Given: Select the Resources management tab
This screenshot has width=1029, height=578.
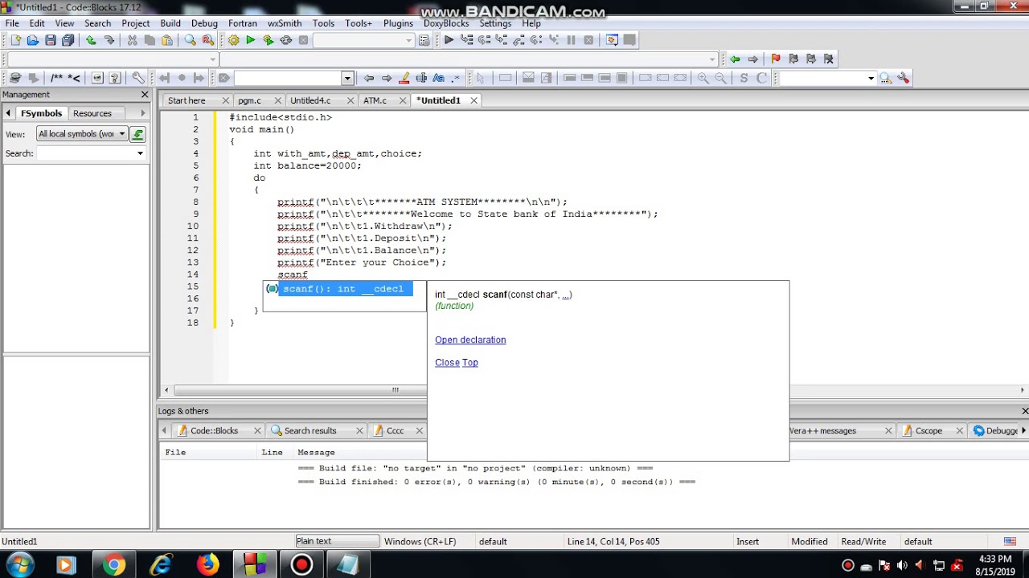Looking at the screenshot, I should coord(92,113).
